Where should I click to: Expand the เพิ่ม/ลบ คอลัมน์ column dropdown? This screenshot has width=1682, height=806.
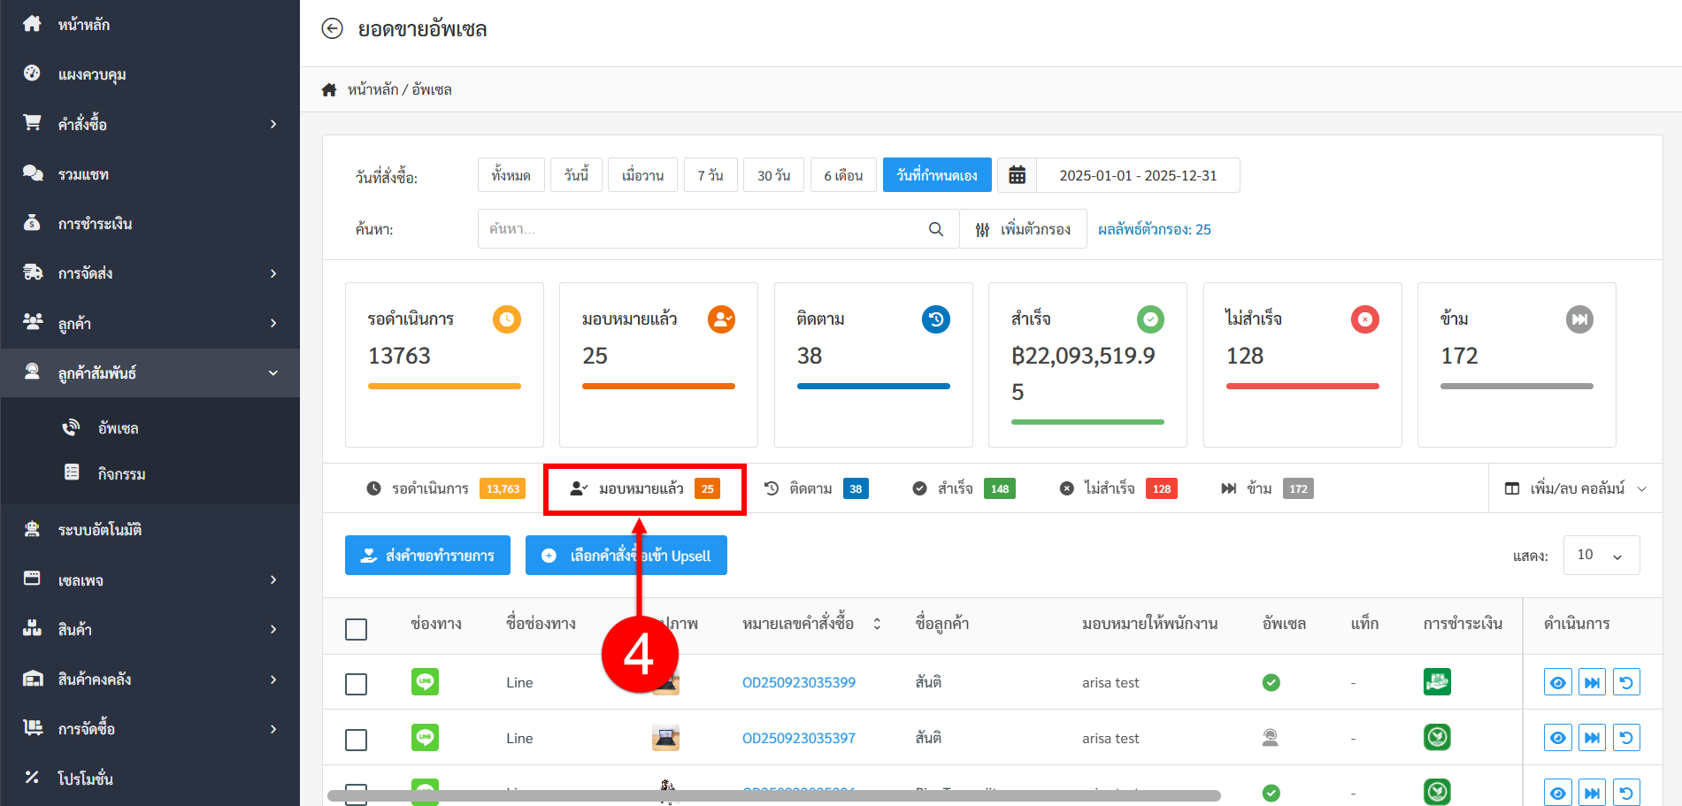coord(1576,488)
